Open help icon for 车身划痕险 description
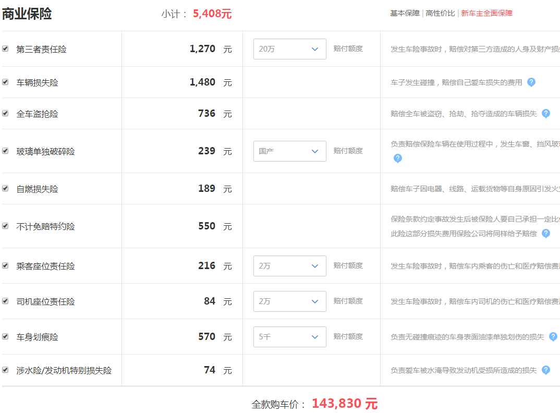Viewport: 560px width, 413px height. (x=553, y=336)
